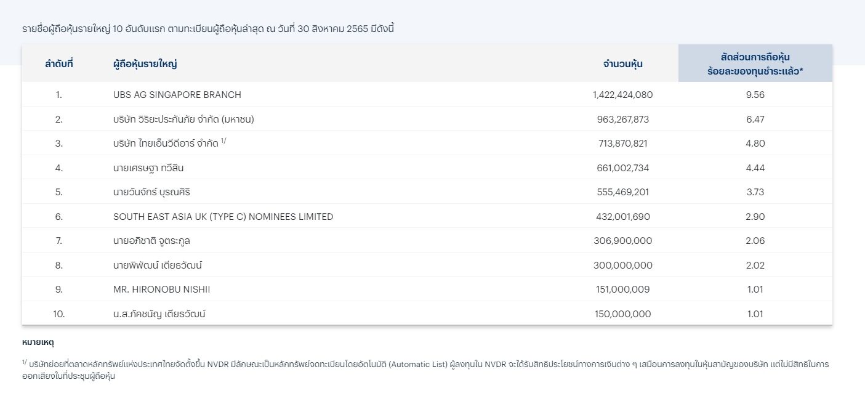The width and height of the screenshot is (865, 417).
Task: Click the 1/ footnote superscript beside ไทยเอ็นวีดีอาร์
Action: (x=224, y=141)
